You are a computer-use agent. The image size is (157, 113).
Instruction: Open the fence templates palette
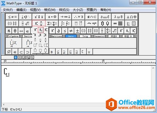click(12, 23)
